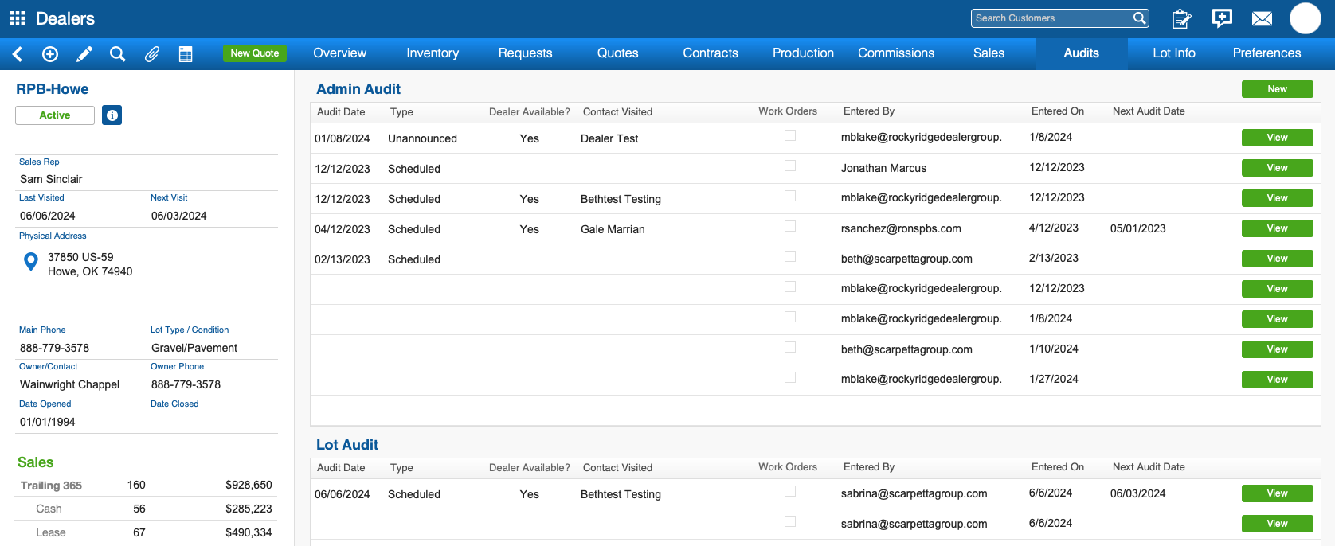Image resolution: width=1335 pixels, height=546 pixels.
Task: Open the Preferences tab
Action: click(x=1266, y=53)
